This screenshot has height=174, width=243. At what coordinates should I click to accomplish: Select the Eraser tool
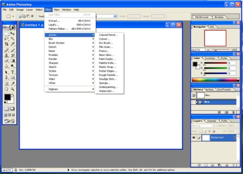click(6, 61)
